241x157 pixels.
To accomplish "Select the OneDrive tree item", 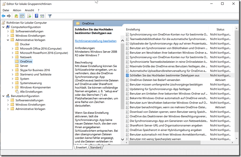I will click(26, 62).
